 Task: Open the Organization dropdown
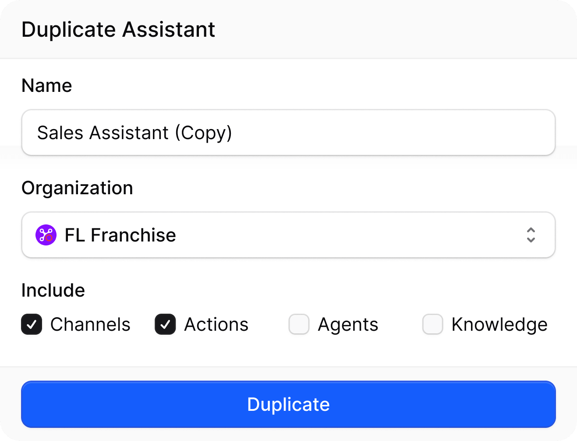tap(288, 235)
